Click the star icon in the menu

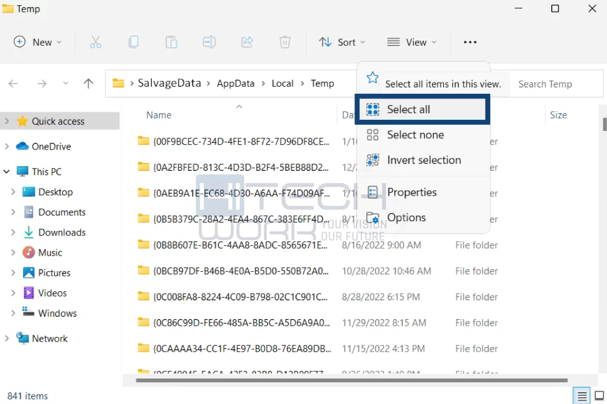click(372, 78)
